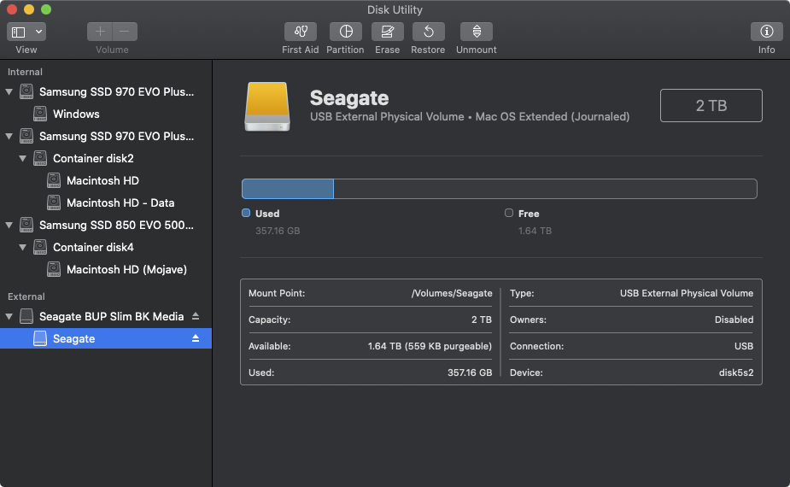790x487 pixels.
Task: Select Macintosh HD (Mojave) volume
Action: (x=126, y=269)
